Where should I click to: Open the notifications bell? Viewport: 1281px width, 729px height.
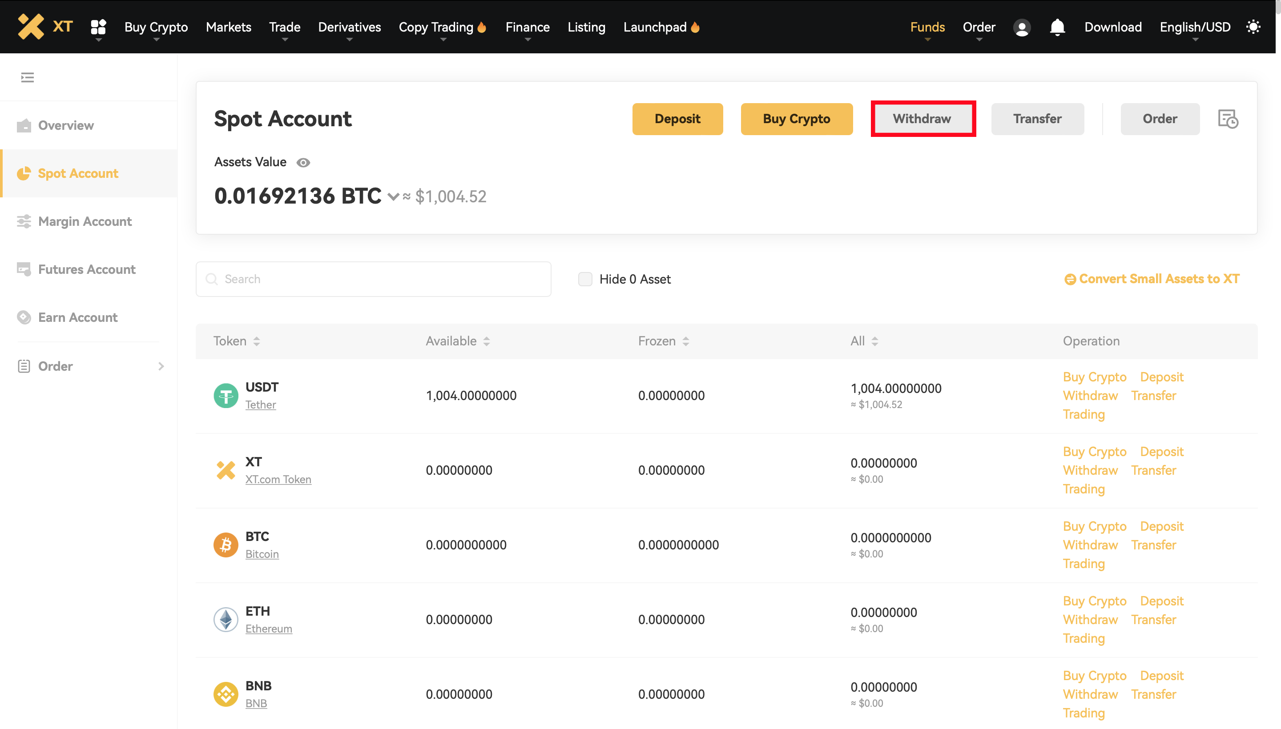(1057, 27)
